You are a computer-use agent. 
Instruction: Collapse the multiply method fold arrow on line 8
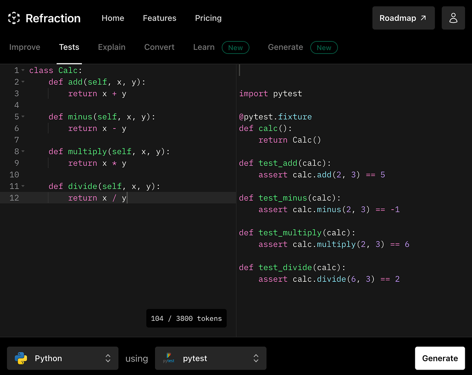pos(23,151)
